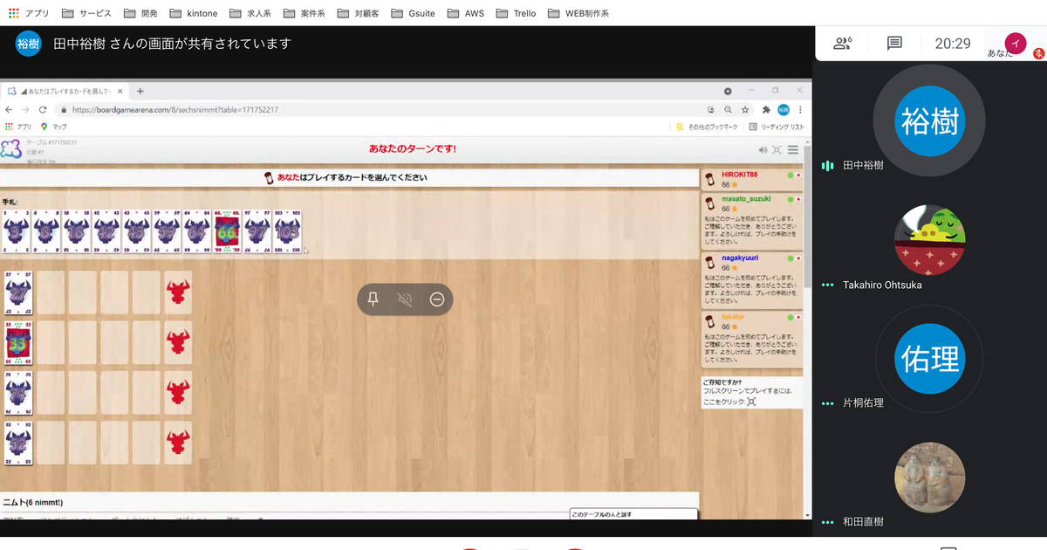Click 田中裕樹's blue avatar tile

(929, 120)
